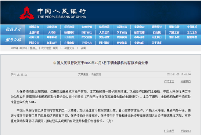Click 沟通交流 in the breadcrumb
Image resolution: width=202 pixels, height=135 pixels.
69,48
